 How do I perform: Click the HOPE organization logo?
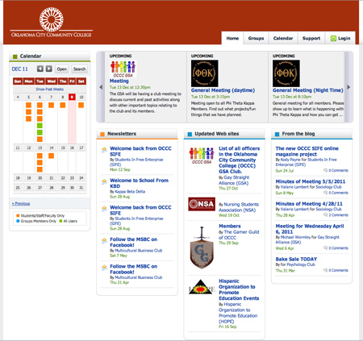pyautogui.click(x=202, y=287)
